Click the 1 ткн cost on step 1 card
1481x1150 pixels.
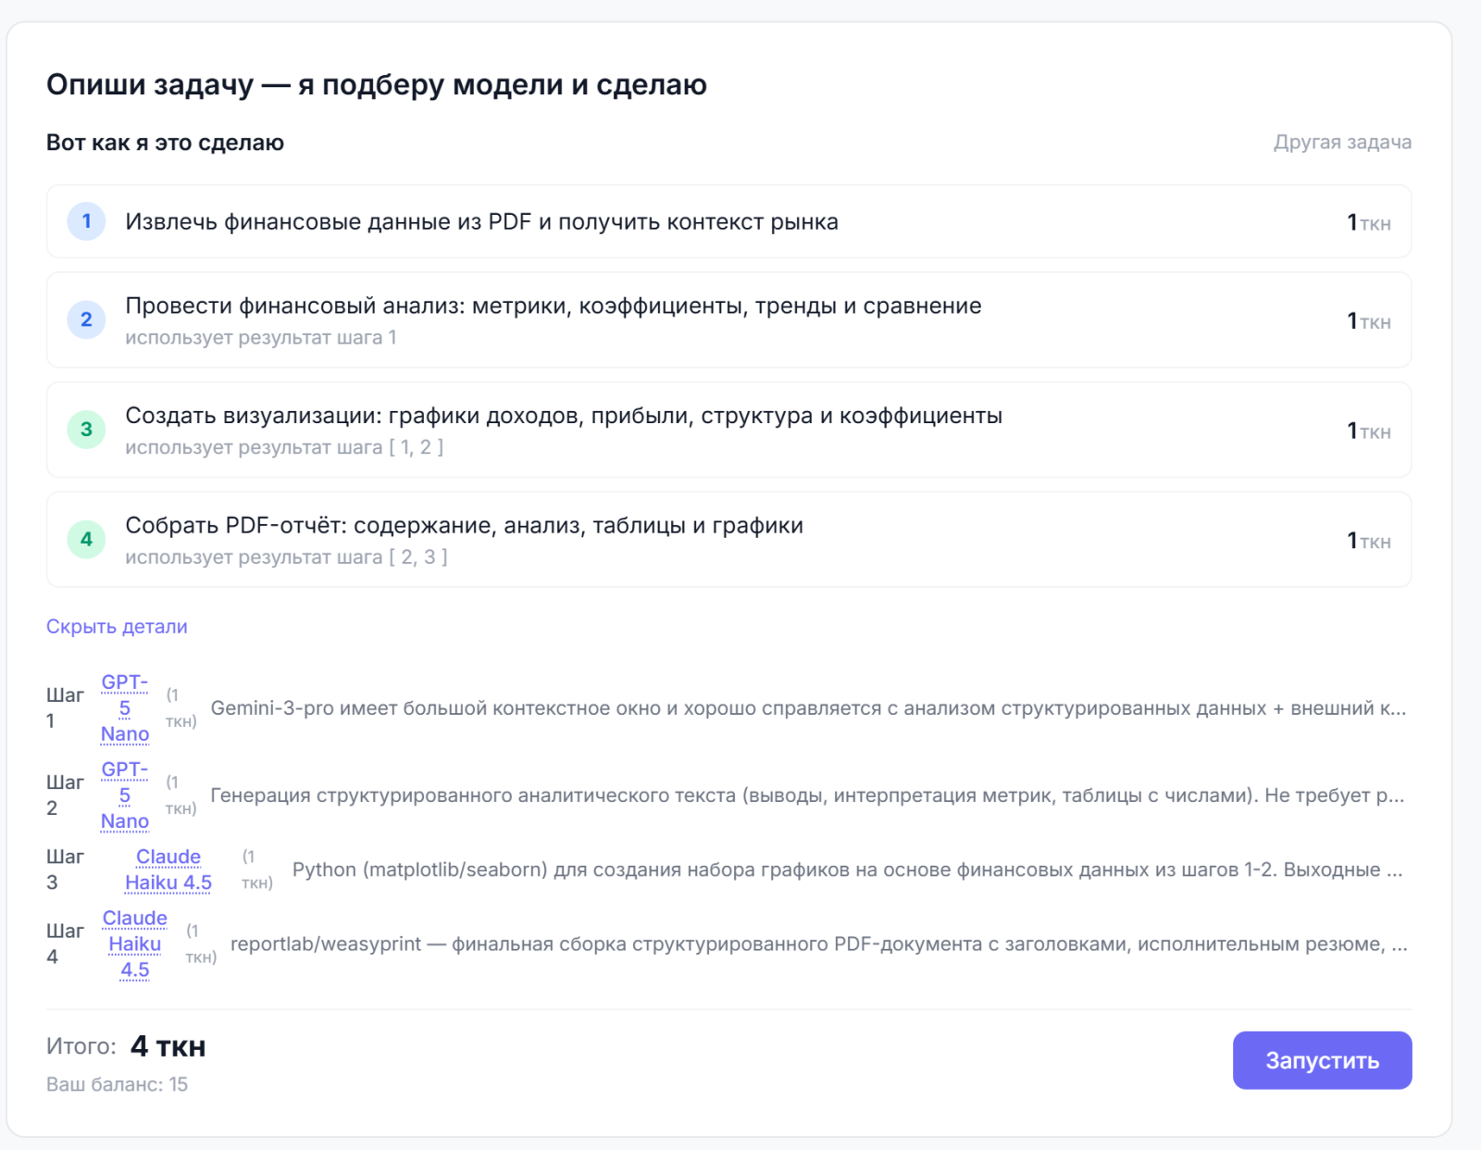(x=1368, y=222)
